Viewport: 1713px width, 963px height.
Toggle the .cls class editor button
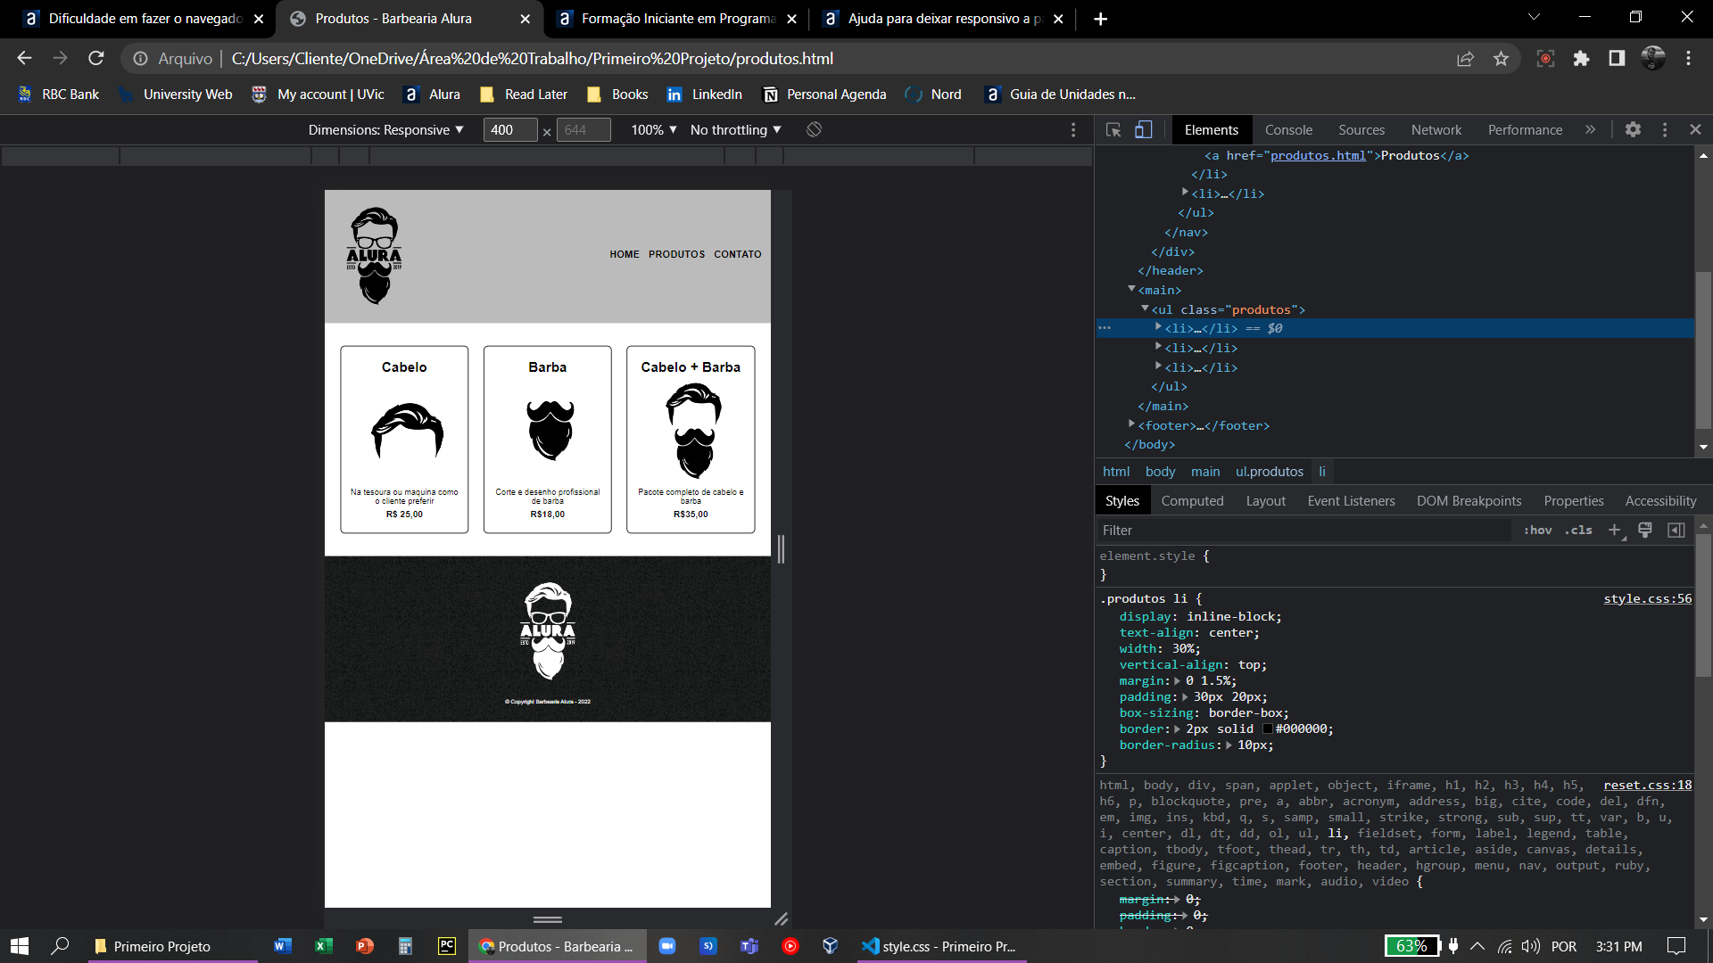[1577, 529]
